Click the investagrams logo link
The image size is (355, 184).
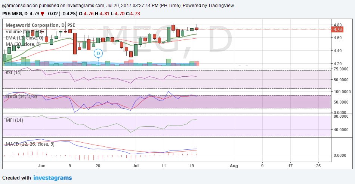pos(53,178)
